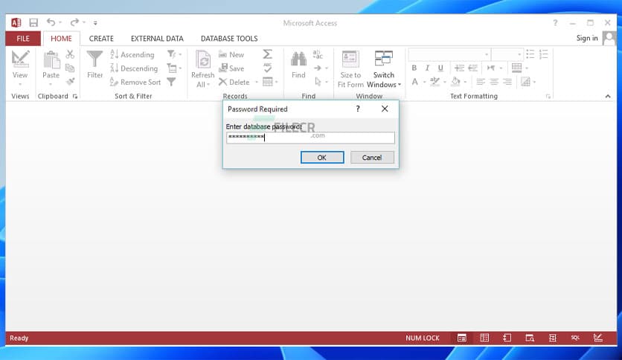Image resolution: width=622 pixels, height=360 pixels.
Task: Click Delete record button
Action: (234, 82)
